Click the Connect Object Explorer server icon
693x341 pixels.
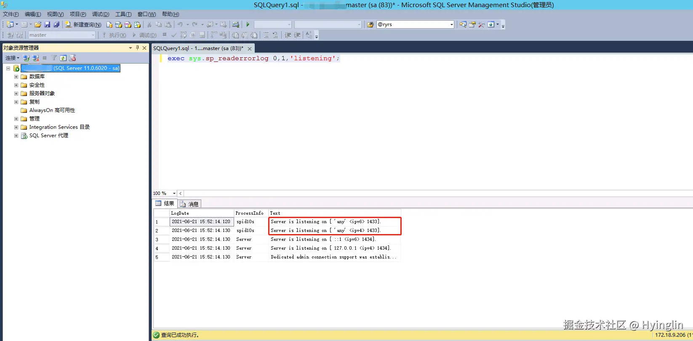26,58
